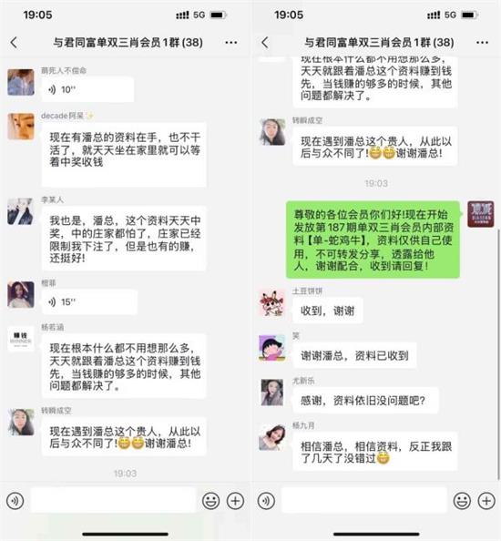
Task: Open the group title 与君同富单双三肖会员1群 in right chat
Action: (379, 43)
